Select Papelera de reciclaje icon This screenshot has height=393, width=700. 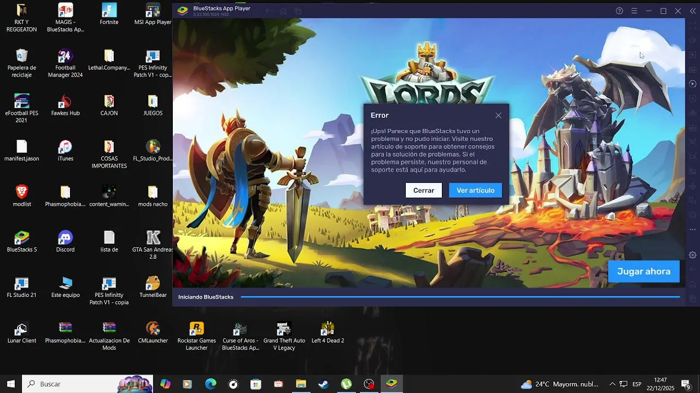click(x=22, y=63)
